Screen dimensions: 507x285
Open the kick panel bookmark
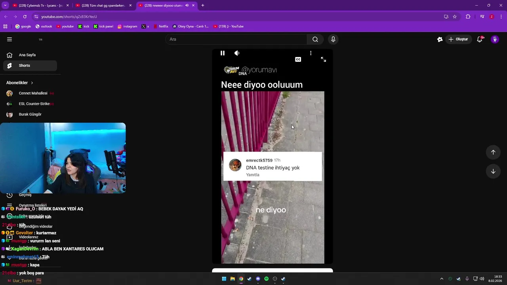(x=103, y=27)
